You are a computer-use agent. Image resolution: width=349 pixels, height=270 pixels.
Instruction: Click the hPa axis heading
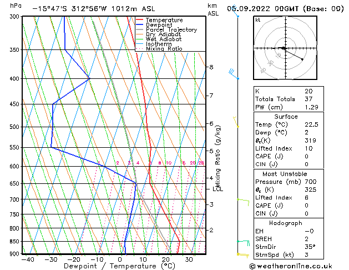pos(16,6)
